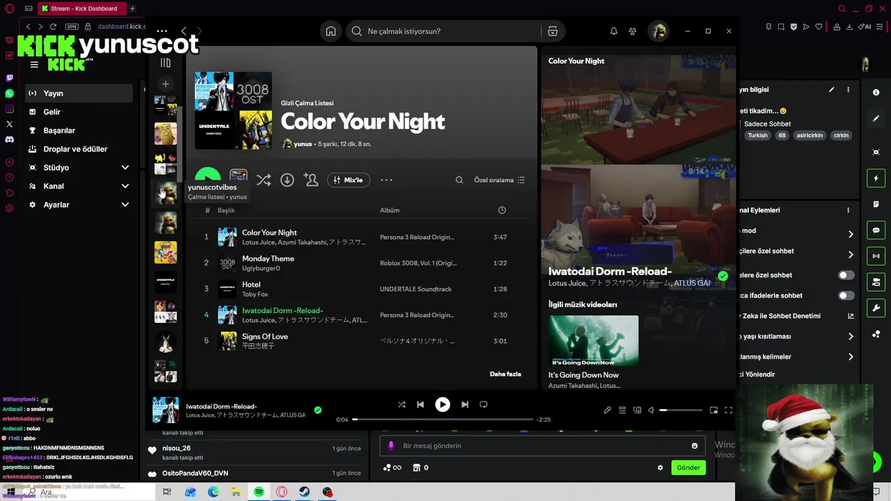The image size is (891, 501).
Task: Seek on the song progress bar
Action: coord(443,420)
